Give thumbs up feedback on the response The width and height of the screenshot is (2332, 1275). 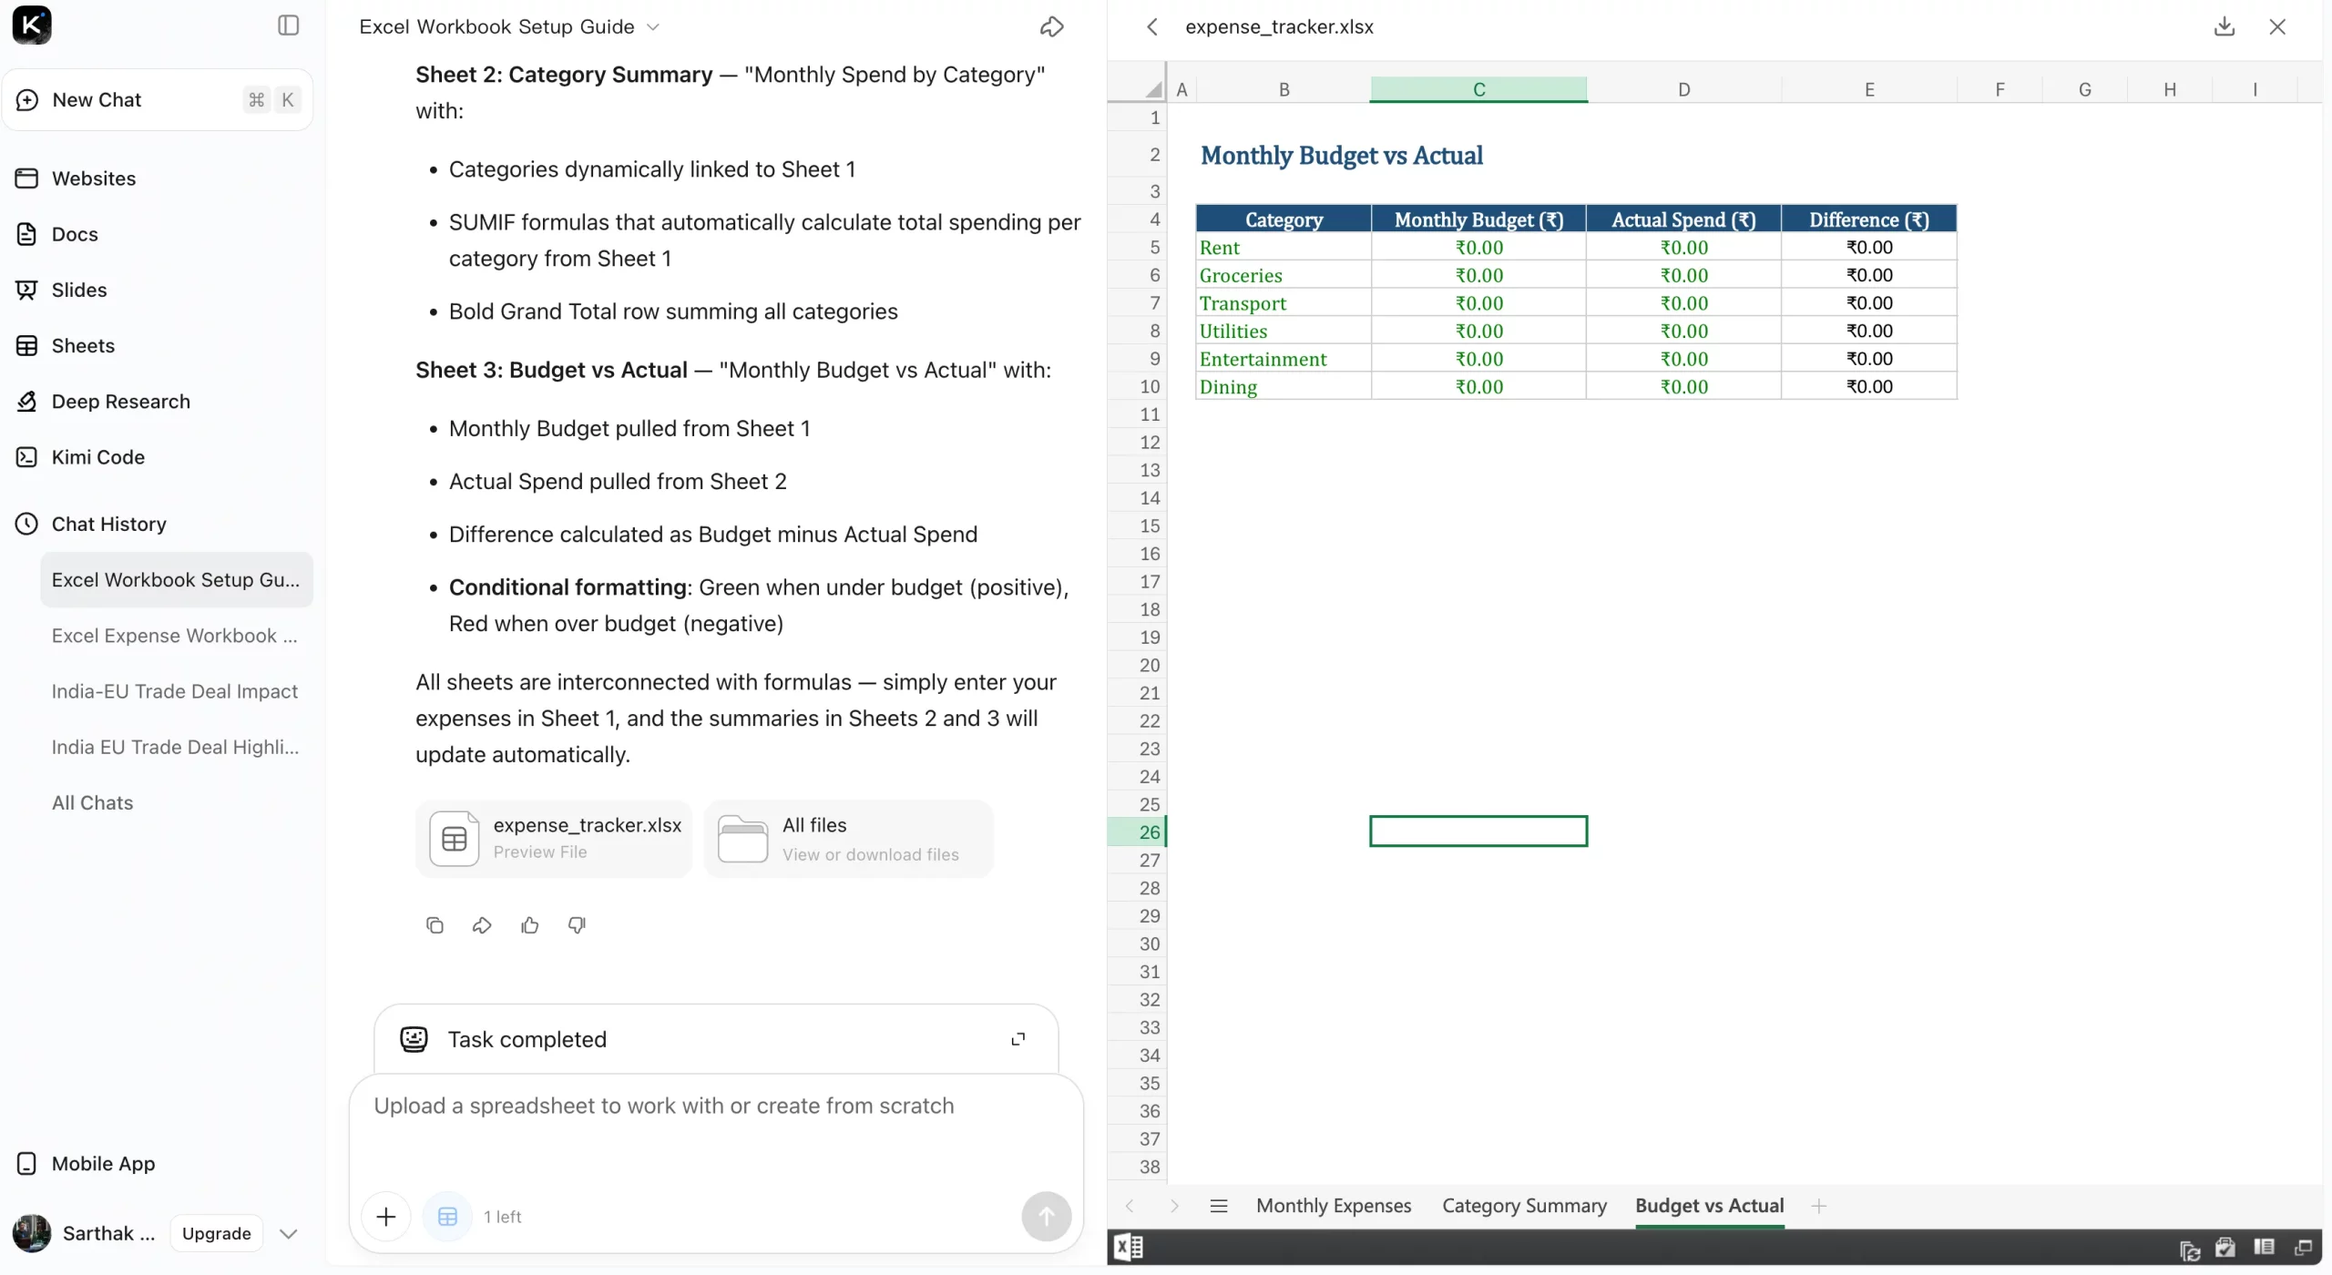(530, 924)
